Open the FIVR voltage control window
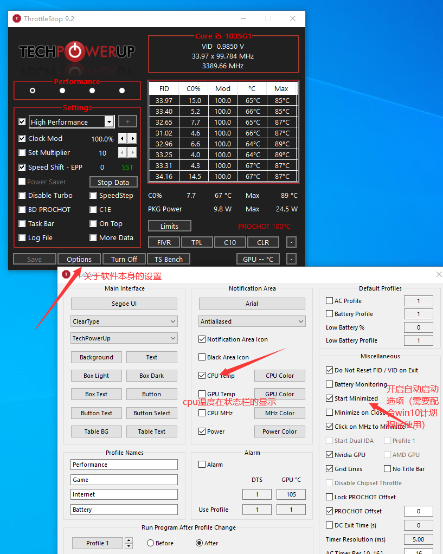 pyautogui.click(x=164, y=242)
